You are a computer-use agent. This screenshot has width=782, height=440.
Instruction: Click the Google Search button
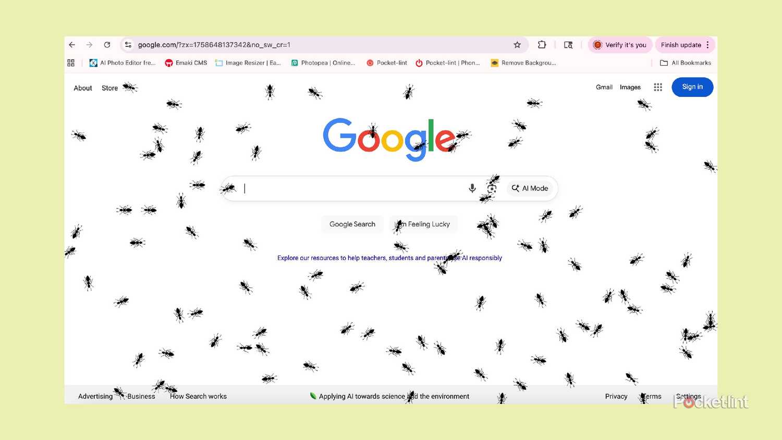tap(352, 224)
